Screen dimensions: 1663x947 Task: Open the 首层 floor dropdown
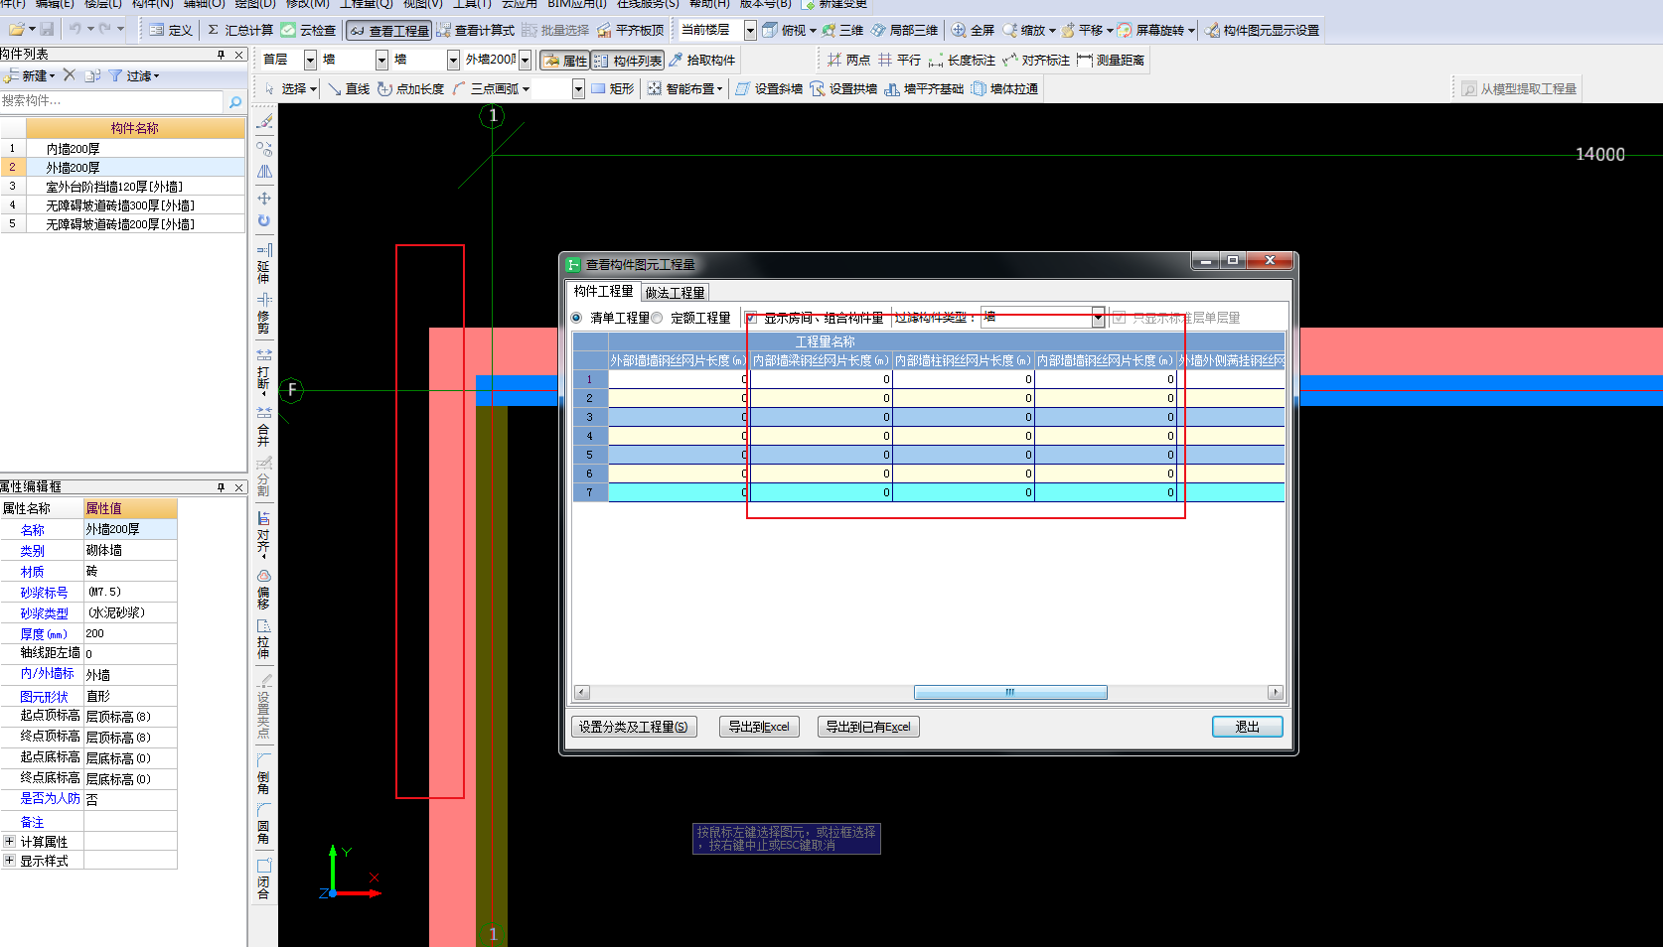pos(310,60)
